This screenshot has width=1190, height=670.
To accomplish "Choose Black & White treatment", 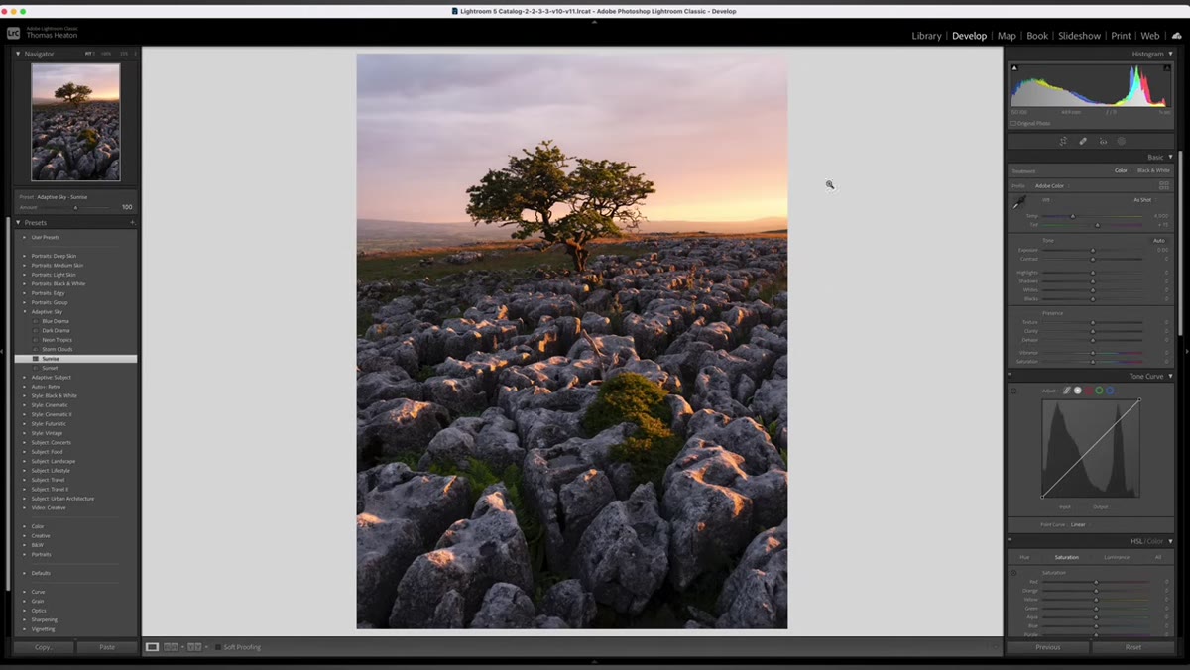I will [1153, 170].
